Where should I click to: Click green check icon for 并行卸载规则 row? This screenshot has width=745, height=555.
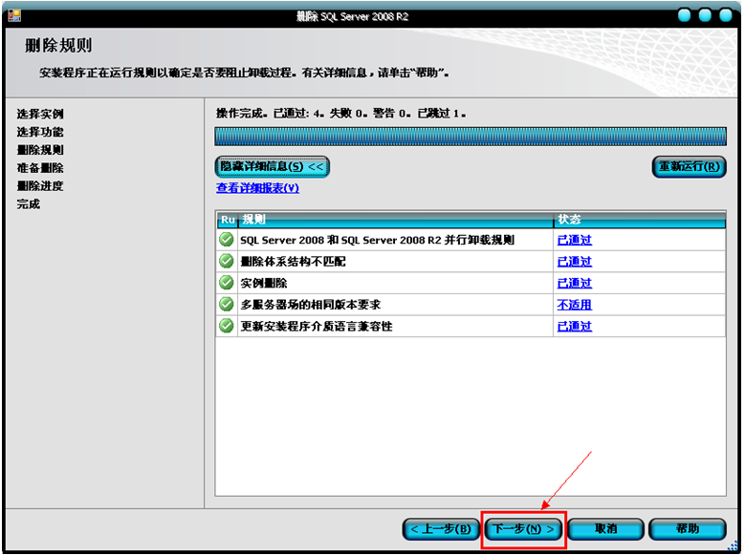click(x=226, y=239)
